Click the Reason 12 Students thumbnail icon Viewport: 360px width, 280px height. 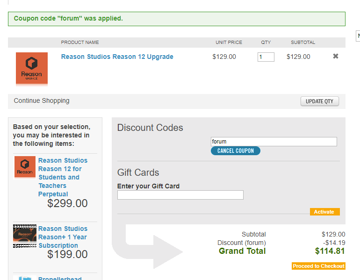(25, 167)
